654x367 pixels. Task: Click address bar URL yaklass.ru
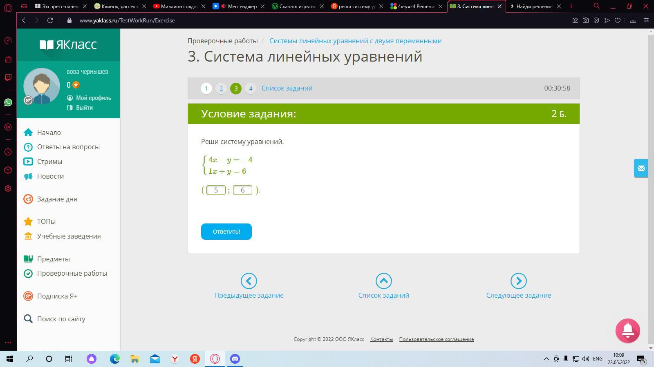(127, 20)
